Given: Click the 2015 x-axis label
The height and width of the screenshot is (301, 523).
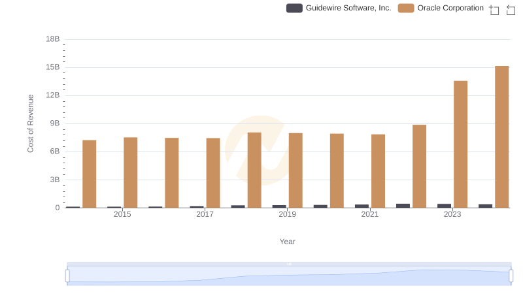Looking at the screenshot, I should (122, 214).
